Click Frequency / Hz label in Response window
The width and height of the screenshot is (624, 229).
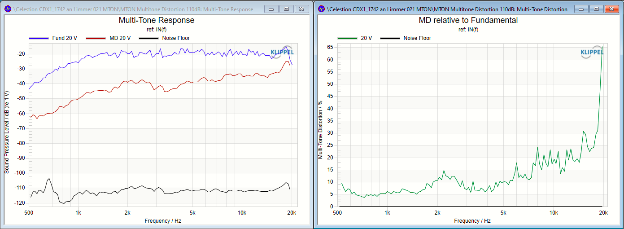coord(163,221)
